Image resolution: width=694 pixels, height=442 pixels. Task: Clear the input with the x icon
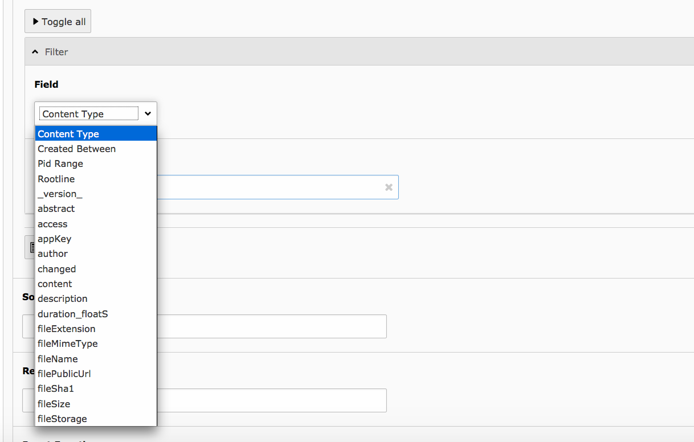click(389, 187)
